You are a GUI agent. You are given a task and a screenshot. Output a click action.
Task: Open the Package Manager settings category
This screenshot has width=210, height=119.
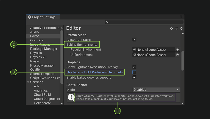pos(44,49)
